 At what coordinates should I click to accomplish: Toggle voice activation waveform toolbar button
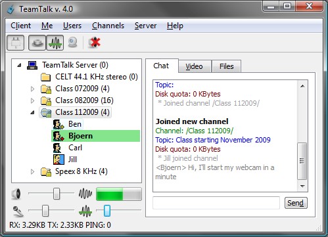(x=55, y=43)
